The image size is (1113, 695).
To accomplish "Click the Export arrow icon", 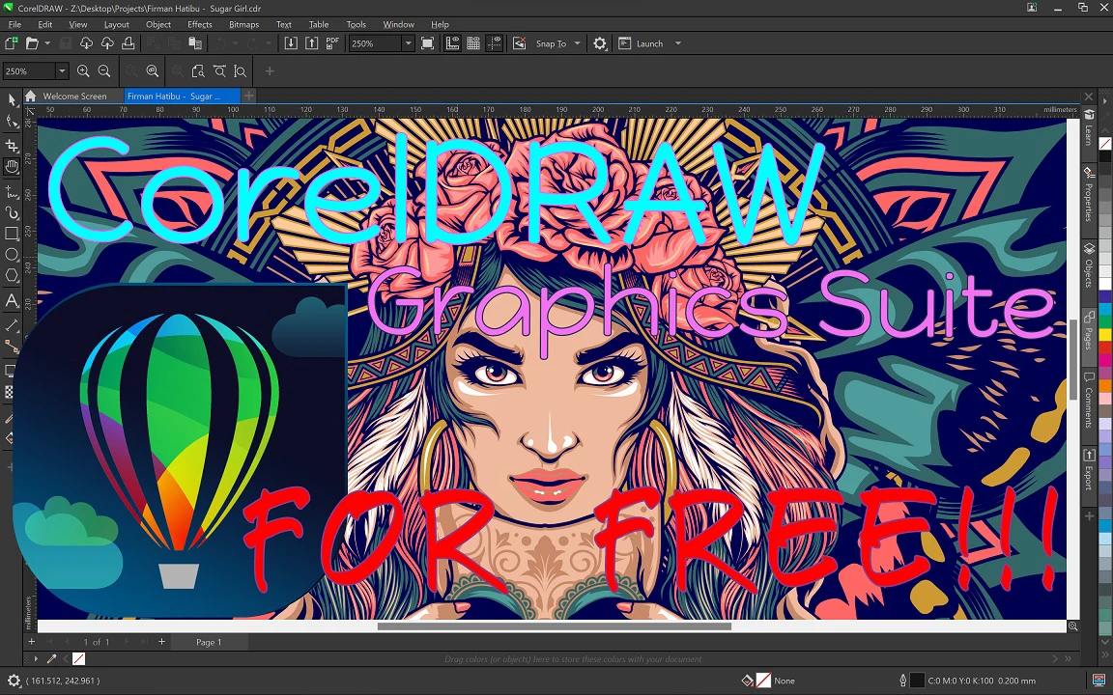I will (312, 43).
